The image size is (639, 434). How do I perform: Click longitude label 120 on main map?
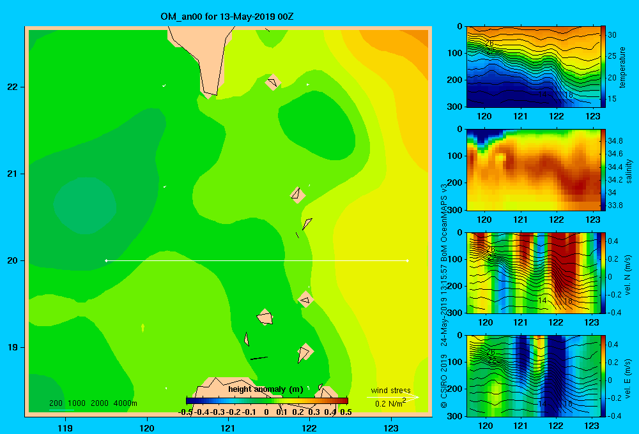147,428
